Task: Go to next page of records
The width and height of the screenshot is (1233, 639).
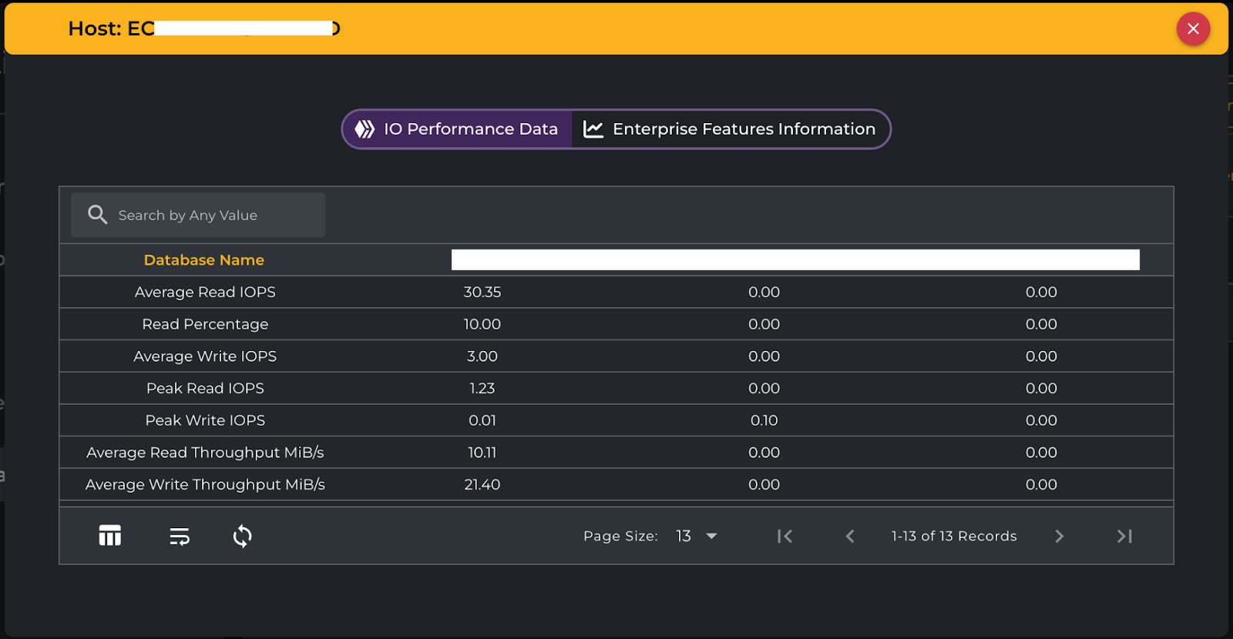Action: click(x=1059, y=536)
